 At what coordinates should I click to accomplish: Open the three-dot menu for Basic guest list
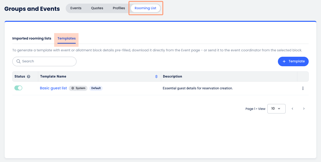coord(303,88)
